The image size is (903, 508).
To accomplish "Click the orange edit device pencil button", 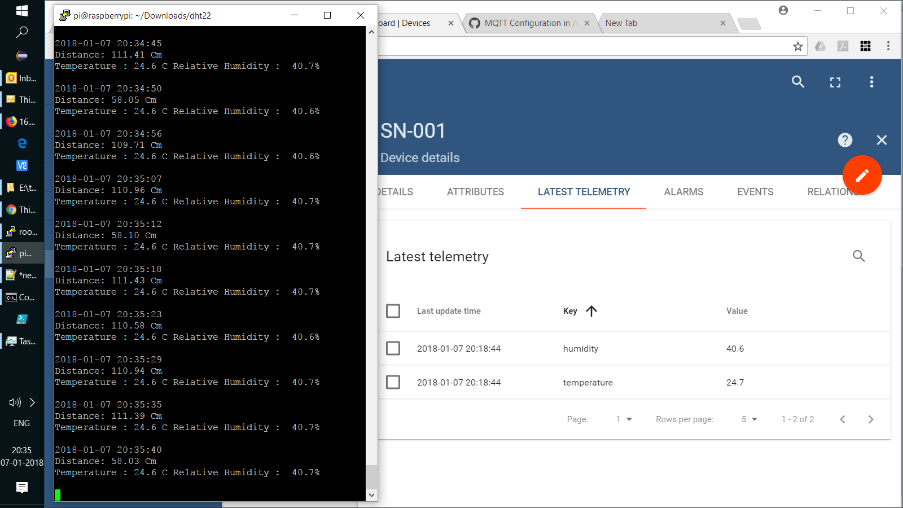I will (x=862, y=175).
